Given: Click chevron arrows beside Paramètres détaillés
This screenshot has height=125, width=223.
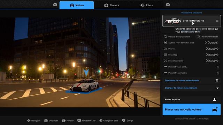Looking at the screenshot, I should tap(218, 73).
